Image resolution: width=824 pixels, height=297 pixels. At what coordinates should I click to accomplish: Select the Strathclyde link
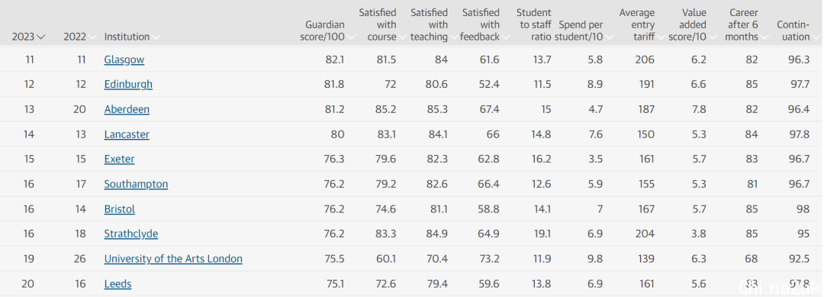click(131, 234)
